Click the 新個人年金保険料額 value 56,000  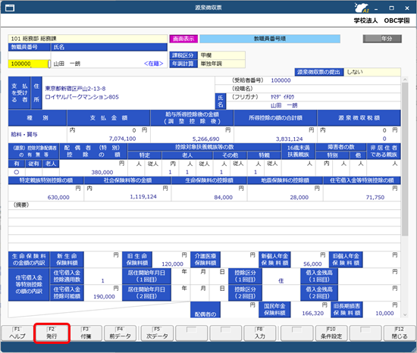(312, 264)
